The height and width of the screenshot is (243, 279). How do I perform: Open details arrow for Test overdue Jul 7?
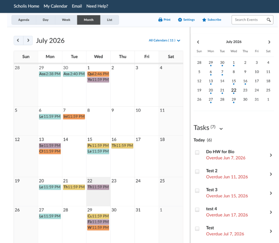point(271,231)
